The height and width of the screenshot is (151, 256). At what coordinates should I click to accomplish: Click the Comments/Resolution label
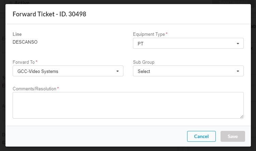[x=34, y=89]
